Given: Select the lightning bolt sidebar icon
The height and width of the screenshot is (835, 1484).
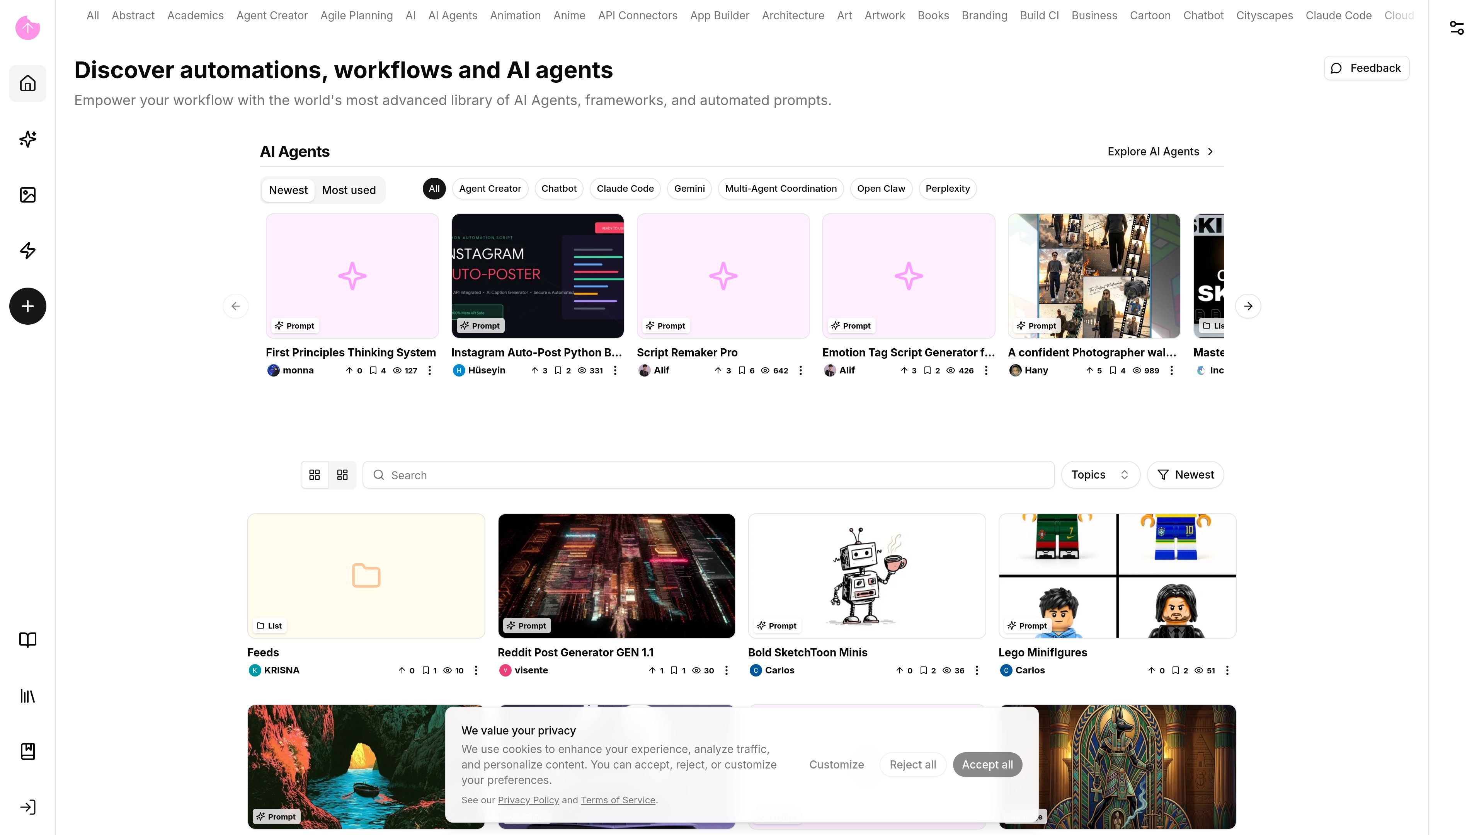Looking at the screenshot, I should click(28, 250).
